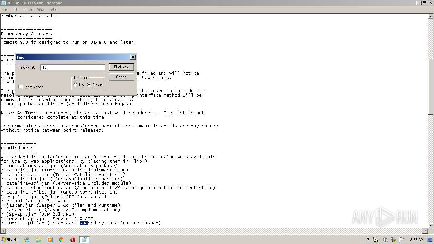Viewport: 434px width, 244px height.
Task: Open Action Center flag icon
Action: [402, 240]
